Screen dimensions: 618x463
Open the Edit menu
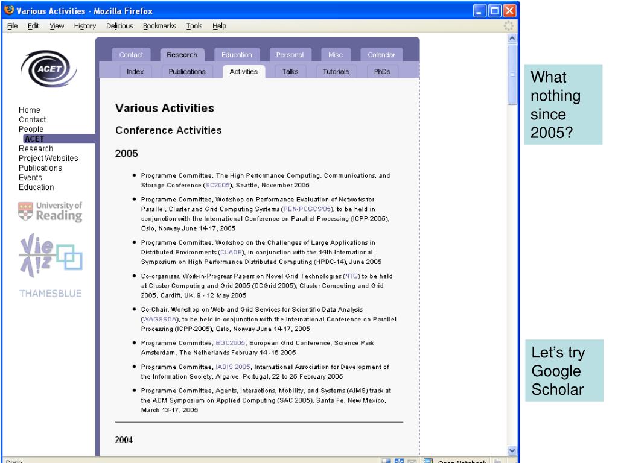[34, 26]
